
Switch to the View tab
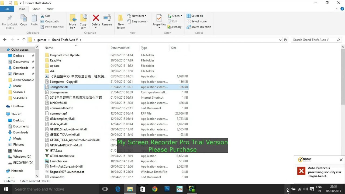pos(50,9)
